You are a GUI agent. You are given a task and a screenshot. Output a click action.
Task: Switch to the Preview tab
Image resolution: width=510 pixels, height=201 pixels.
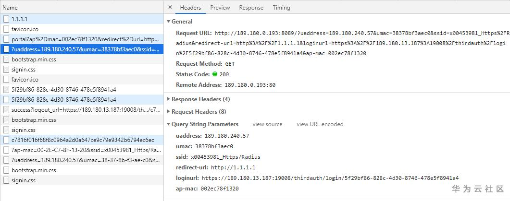pos(220,8)
